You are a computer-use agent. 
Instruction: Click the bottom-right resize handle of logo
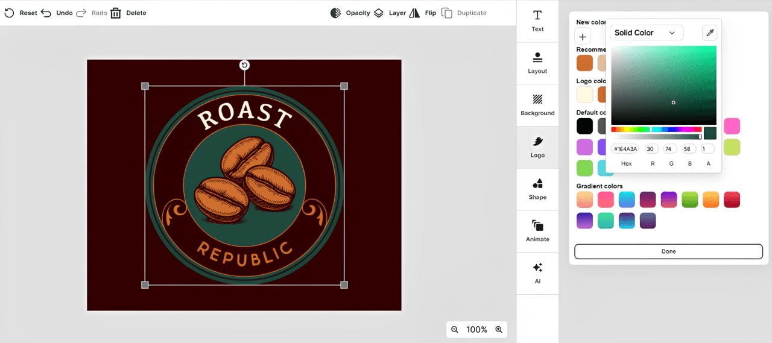click(344, 285)
